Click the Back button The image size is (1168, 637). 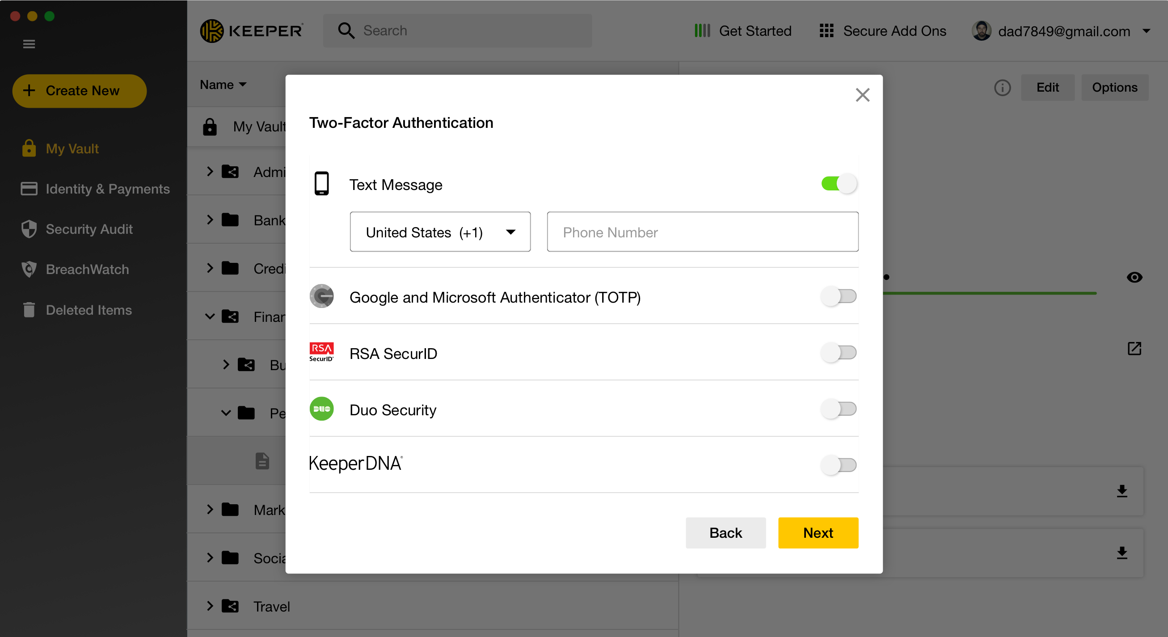(725, 533)
